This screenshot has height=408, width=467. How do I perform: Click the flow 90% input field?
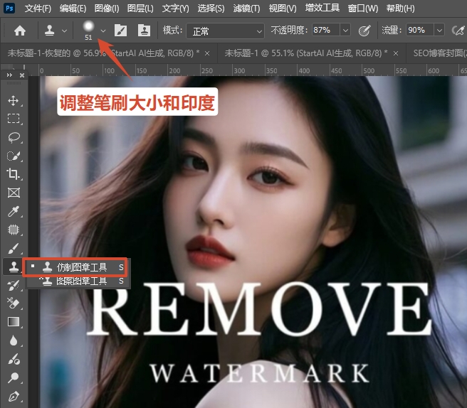coord(419,30)
